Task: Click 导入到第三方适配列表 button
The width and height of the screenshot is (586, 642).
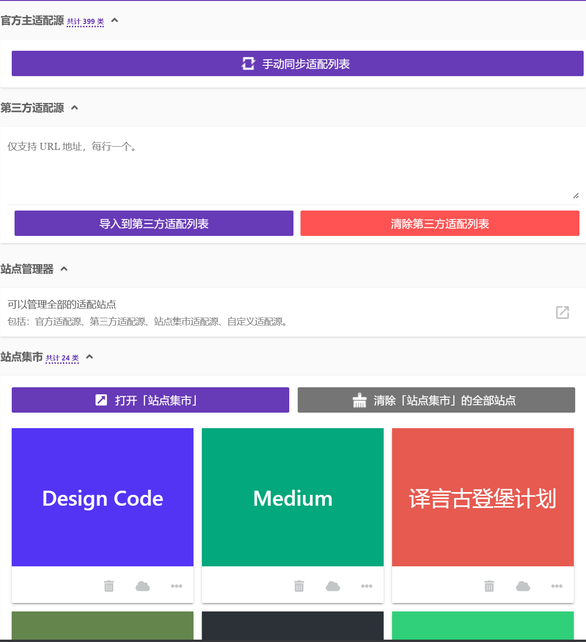Action: (x=154, y=223)
